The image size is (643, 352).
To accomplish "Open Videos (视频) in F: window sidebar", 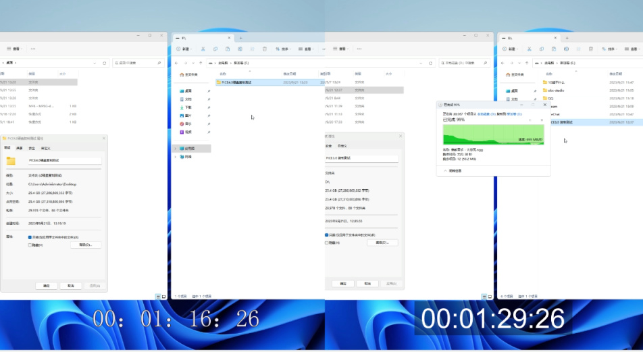I will click(186, 132).
